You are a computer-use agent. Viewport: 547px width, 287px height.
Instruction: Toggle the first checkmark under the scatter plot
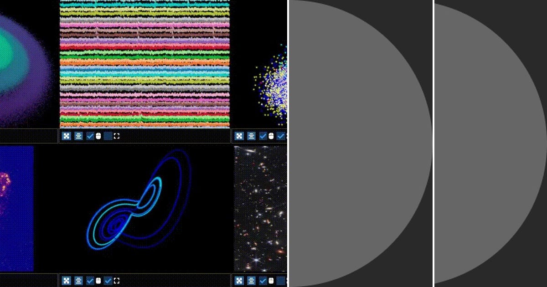[263, 135]
